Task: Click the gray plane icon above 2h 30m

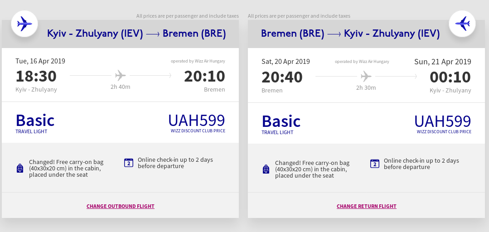Action: (366, 77)
